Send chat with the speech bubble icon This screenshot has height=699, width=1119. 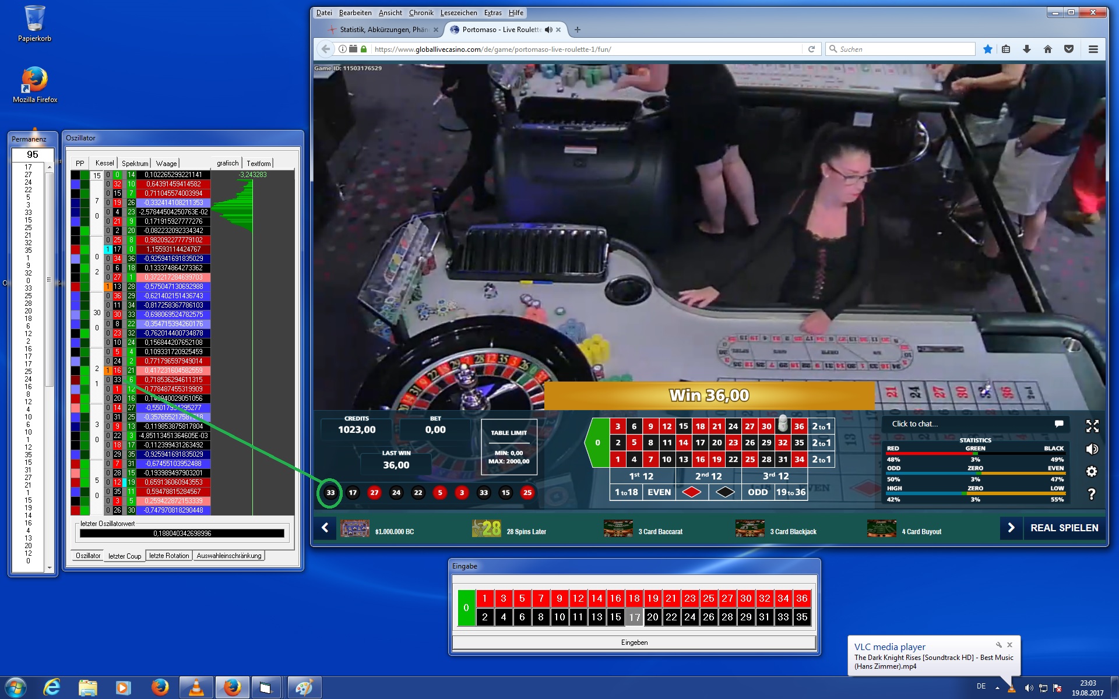tap(1059, 423)
